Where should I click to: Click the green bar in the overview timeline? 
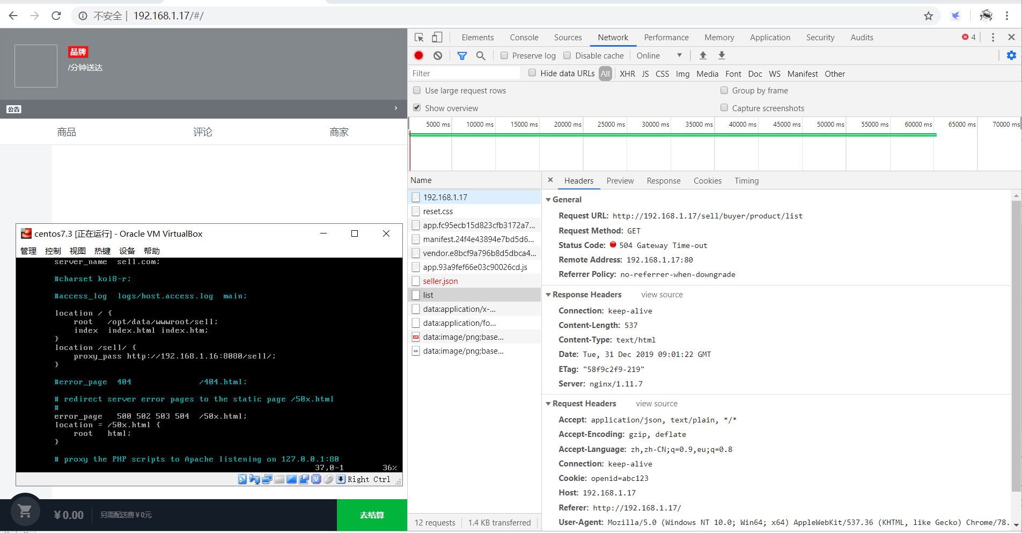[673, 134]
